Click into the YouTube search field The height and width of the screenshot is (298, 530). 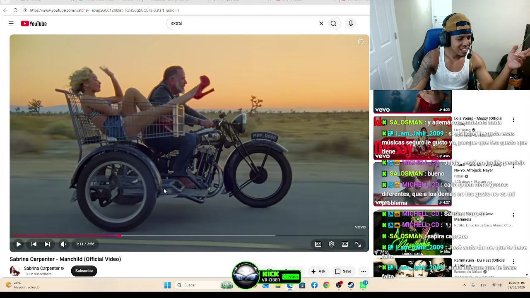pos(242,24)
